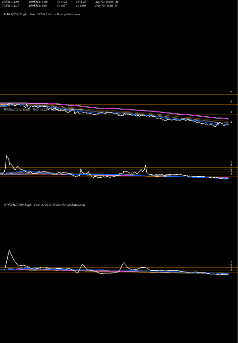Image resolution: width=238 pixels, height=343 pixels.
Task: Click the MONTHLY(50) chart title
Action: [44, 205]
